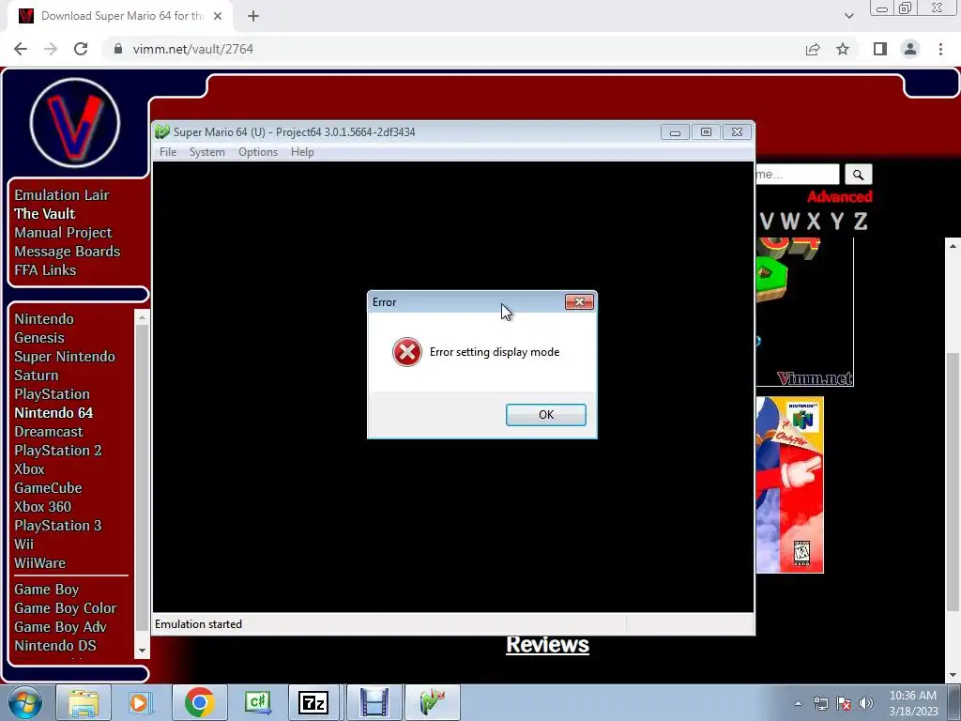Open the Nintendo DS link

coord(55,646)
